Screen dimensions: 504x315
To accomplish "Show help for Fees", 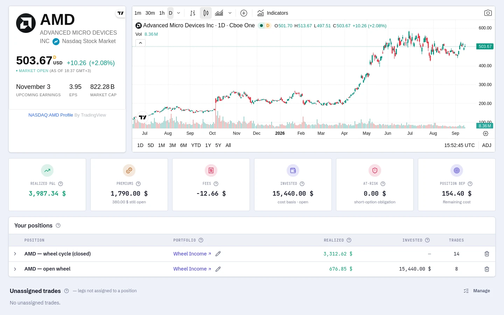I will coord(216,184).
